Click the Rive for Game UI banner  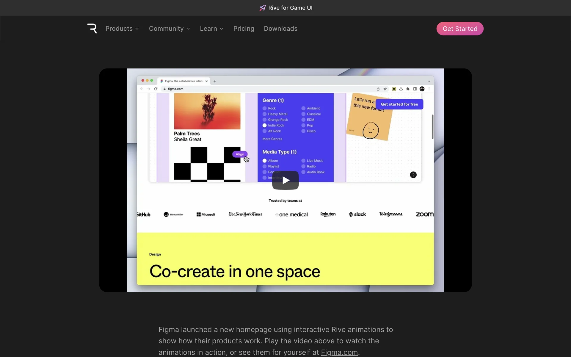[x=290, y=8]
